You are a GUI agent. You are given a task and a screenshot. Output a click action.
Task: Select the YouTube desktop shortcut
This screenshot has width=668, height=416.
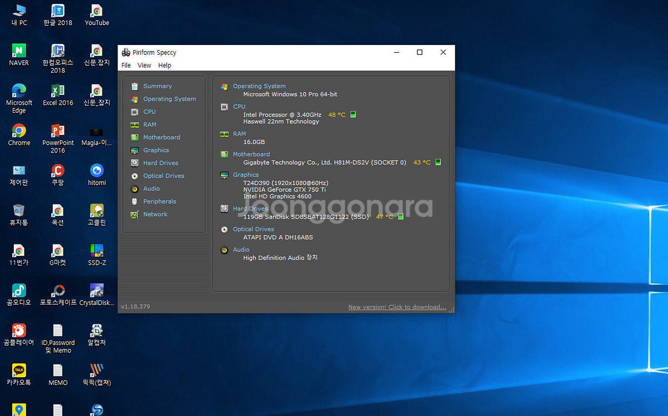pos(96,15)
